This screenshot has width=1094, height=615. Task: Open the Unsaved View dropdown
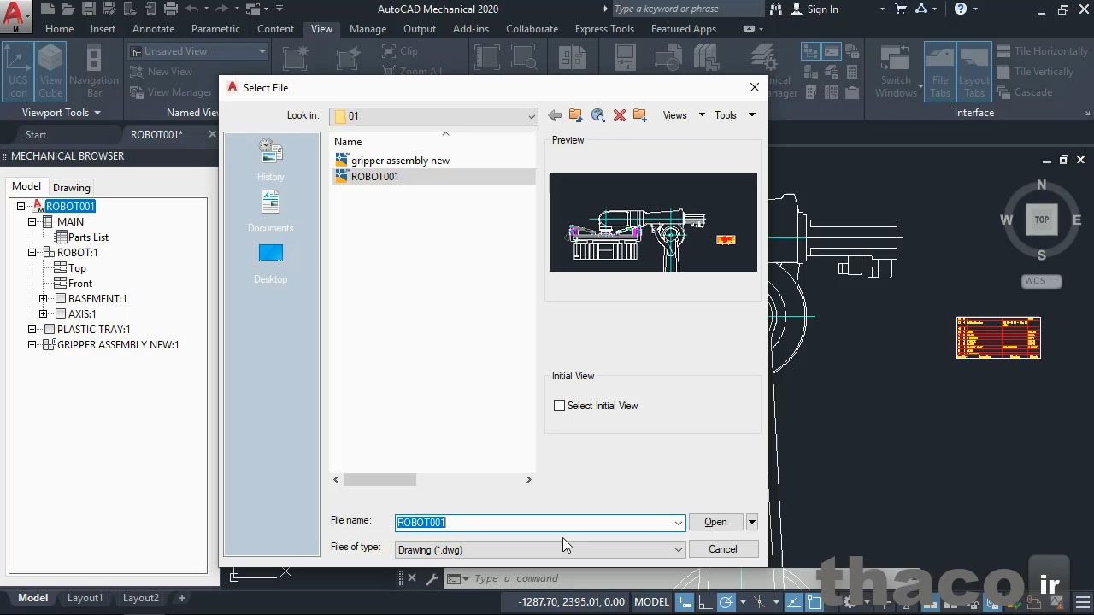point(198,51)
